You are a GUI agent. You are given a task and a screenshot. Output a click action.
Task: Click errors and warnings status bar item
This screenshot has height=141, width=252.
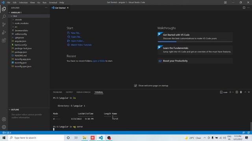7,133
